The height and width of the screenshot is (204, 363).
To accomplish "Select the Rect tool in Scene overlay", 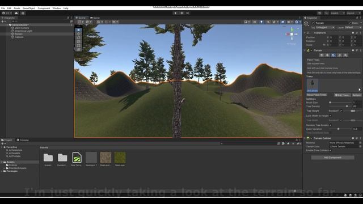I will [79, 45].
